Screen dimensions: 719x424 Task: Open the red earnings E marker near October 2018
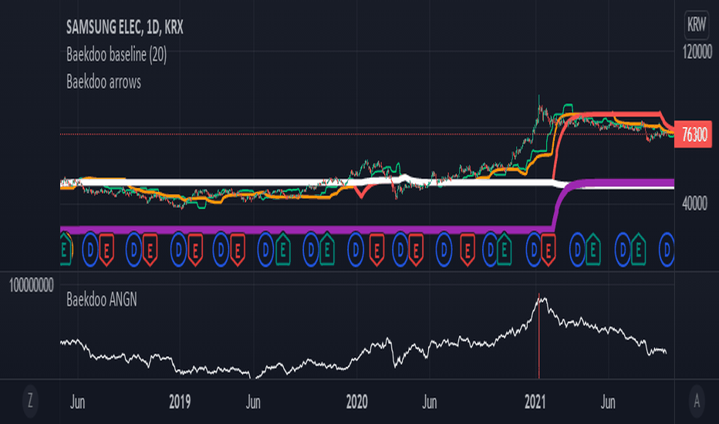coord(150,250)
